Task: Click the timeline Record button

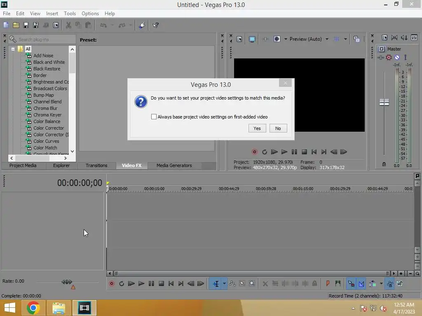Action: 111,283
